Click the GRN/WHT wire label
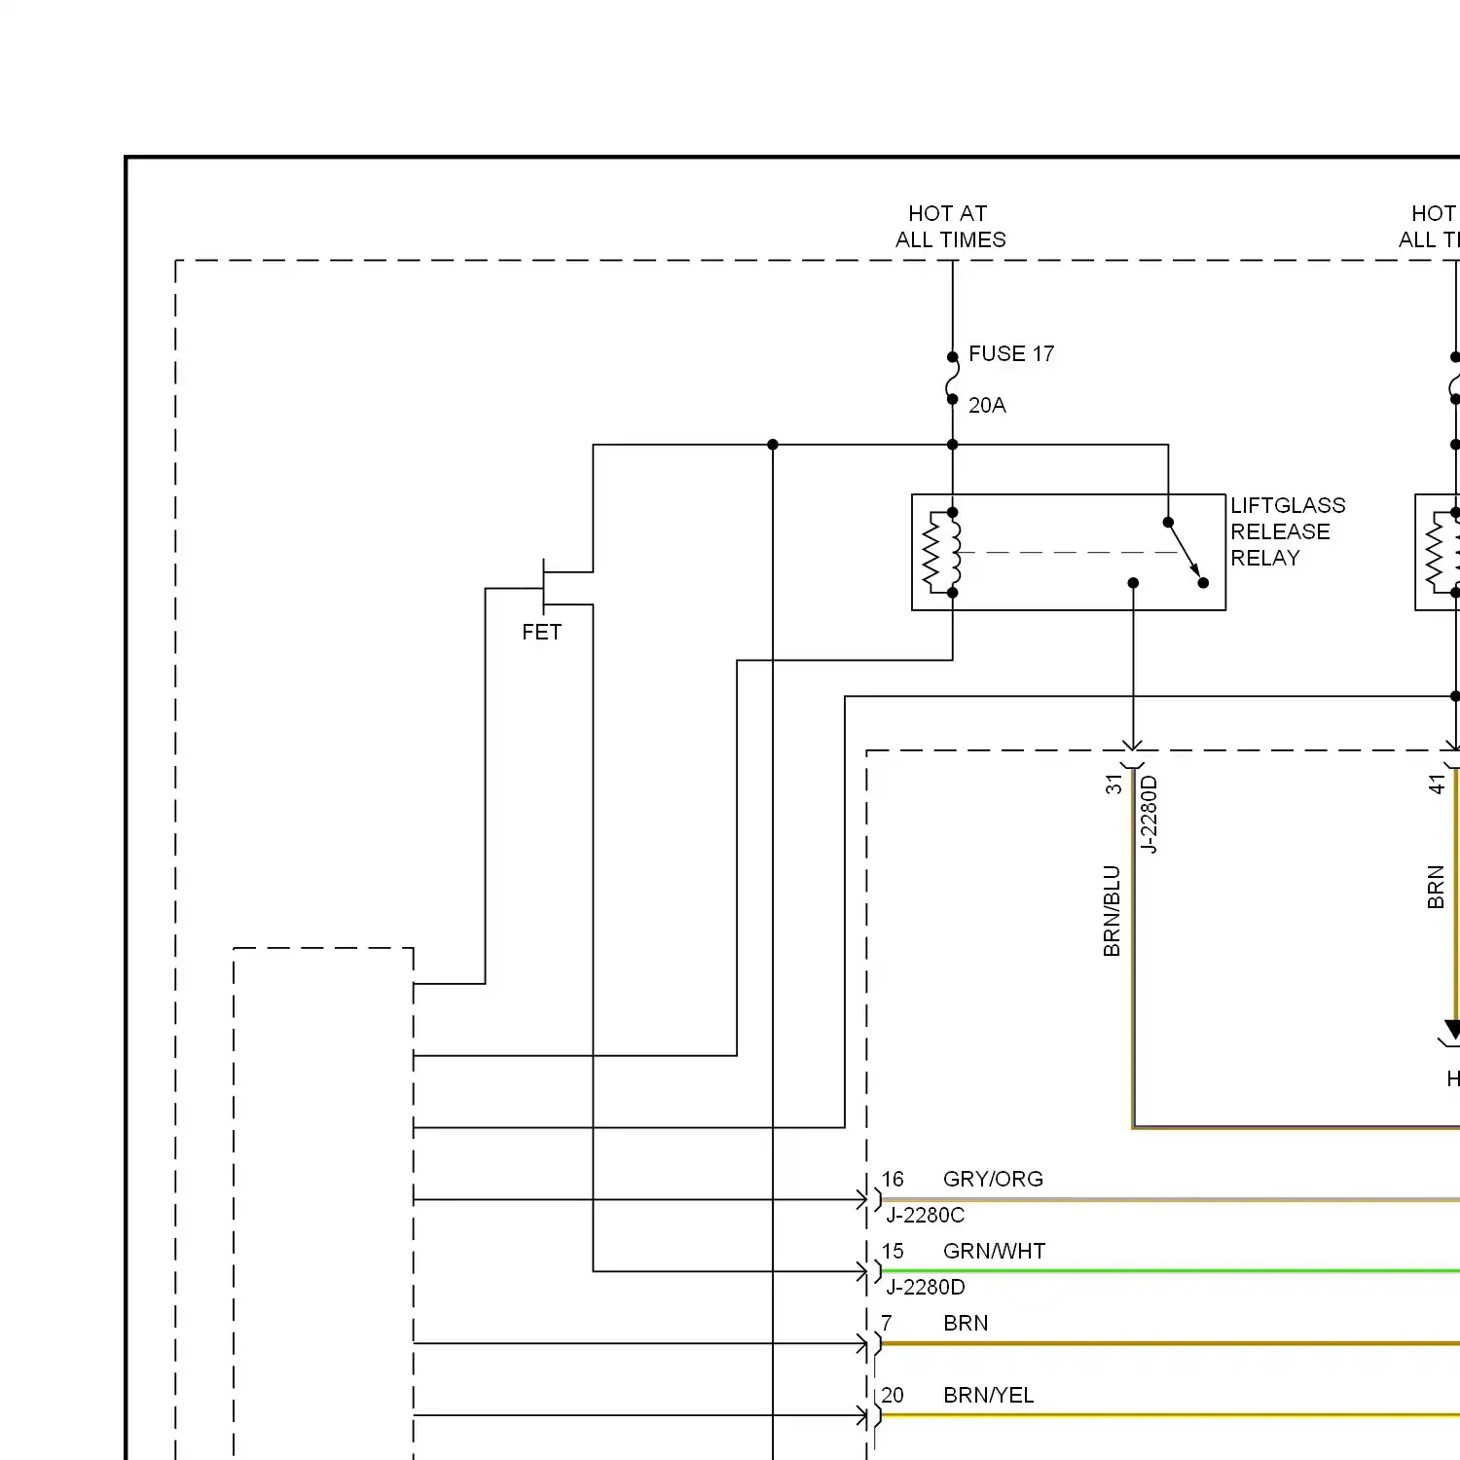The image size is (1460, 1460). pyautogui.click(x=994, y=1251)
